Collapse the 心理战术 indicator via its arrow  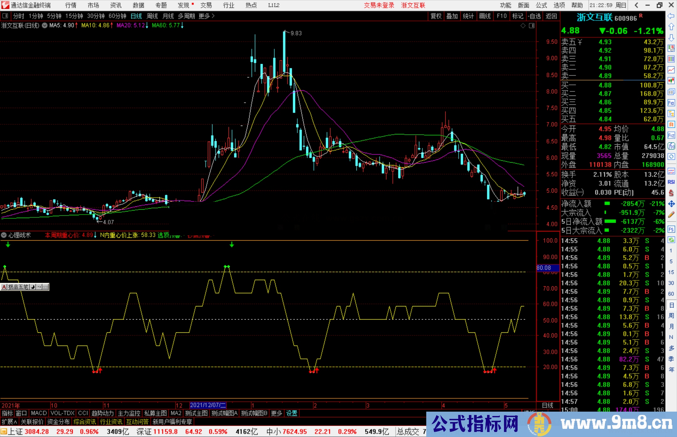tap(4, 235)
